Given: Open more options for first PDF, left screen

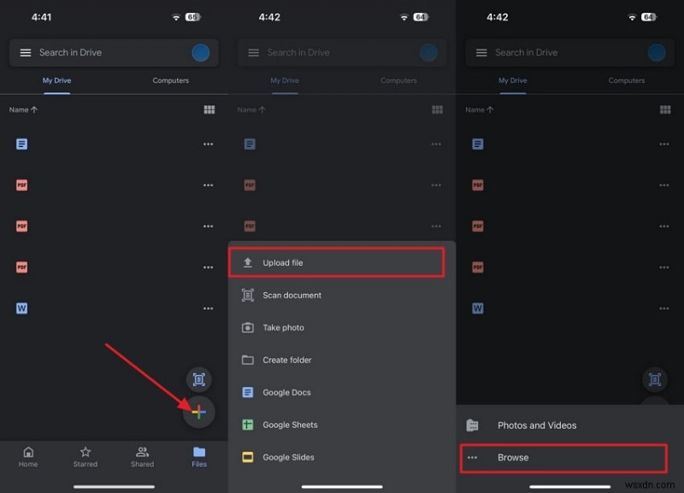Looking at the screenshot, I should pyautogui.click(x=208, y=185).
